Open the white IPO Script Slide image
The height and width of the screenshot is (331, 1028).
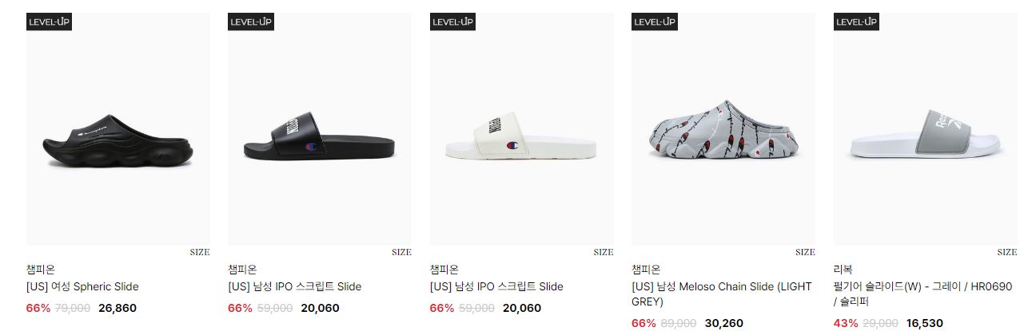coord(522,128)
